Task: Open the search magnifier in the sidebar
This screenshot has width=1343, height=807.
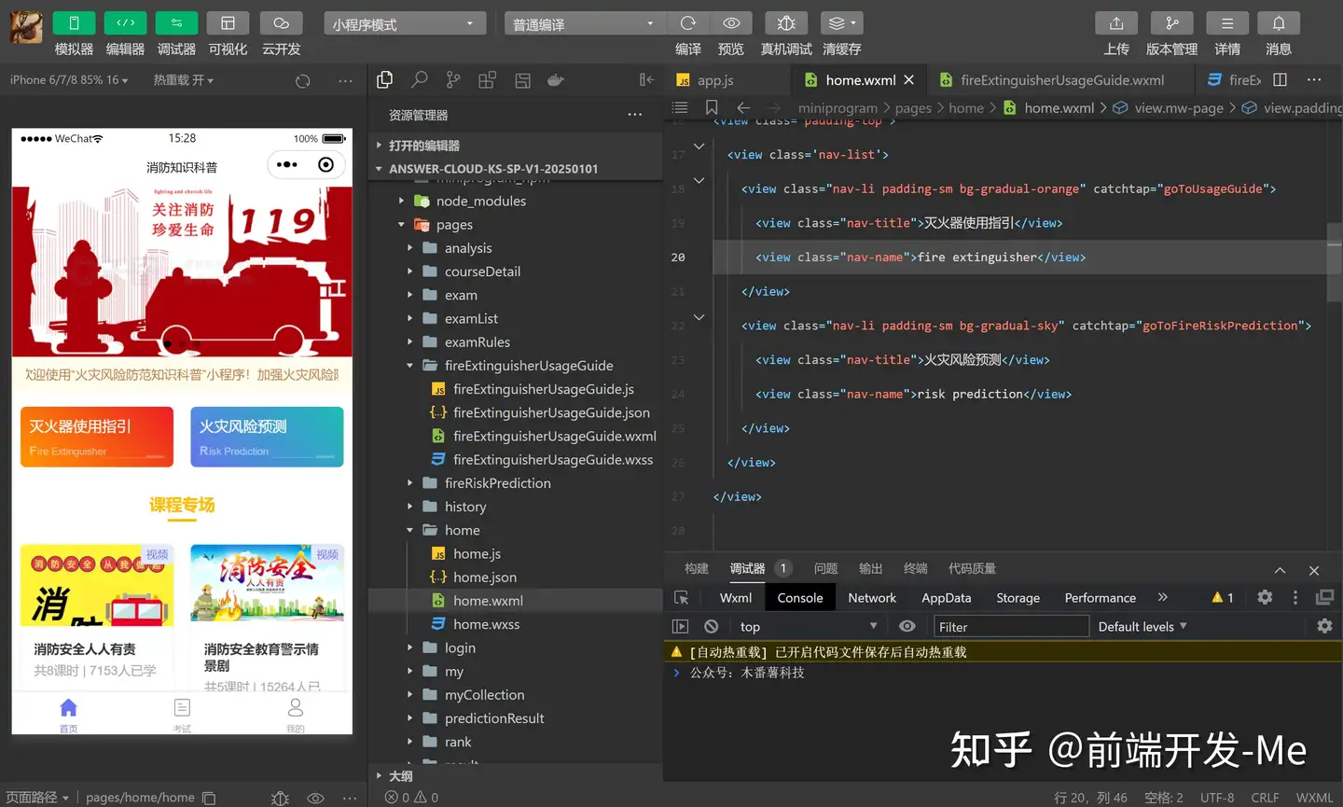Action: 420,80
